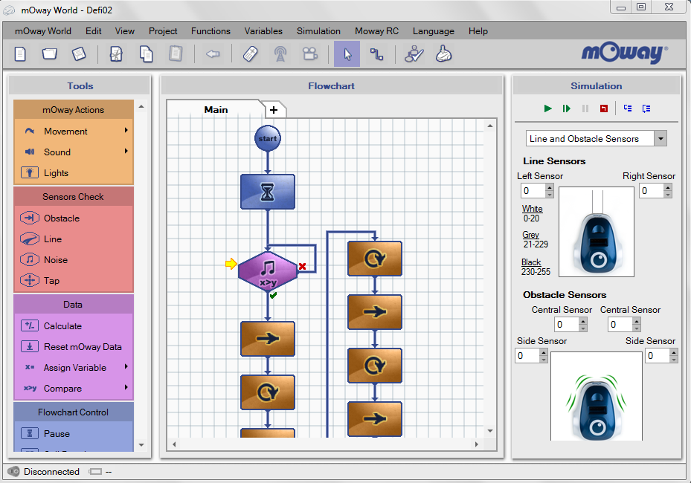
Task: Click the undo left-arrow toolbar icon
Action: coord(213,54)
